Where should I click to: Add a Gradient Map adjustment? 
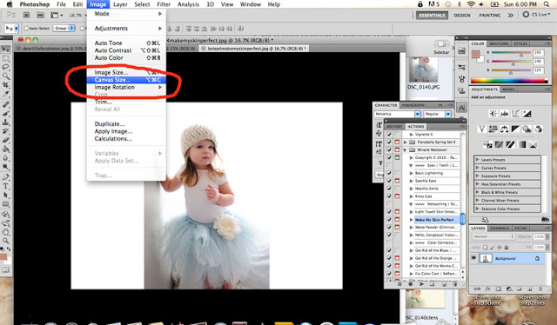[x=521, y=144]
